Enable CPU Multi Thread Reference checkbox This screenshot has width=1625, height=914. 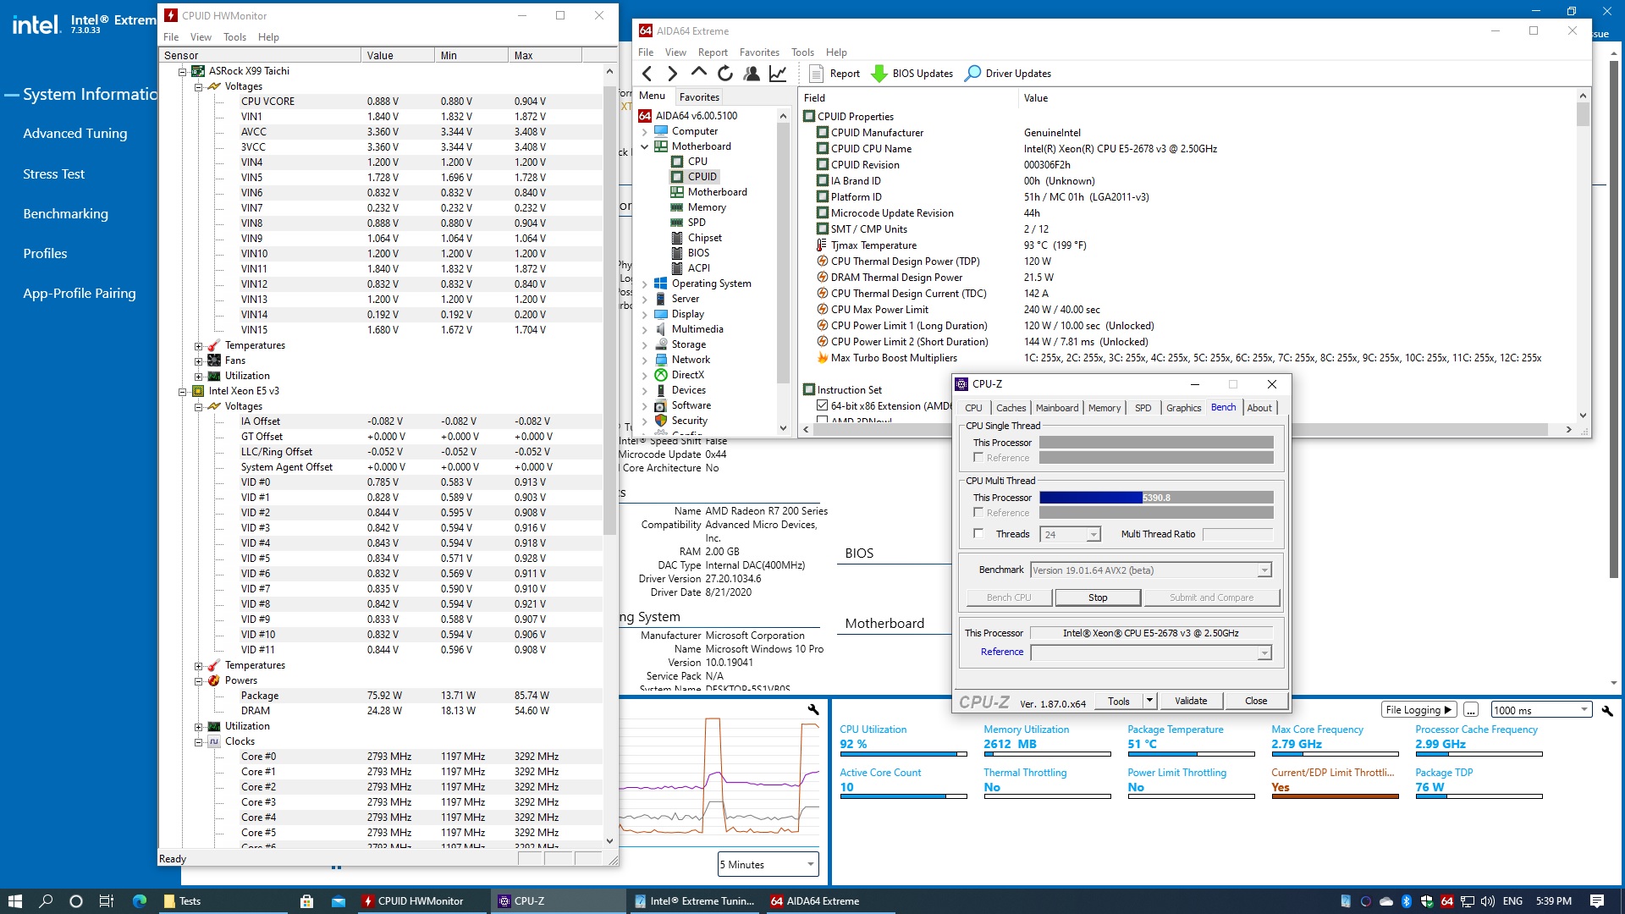(x=978, y=513)
